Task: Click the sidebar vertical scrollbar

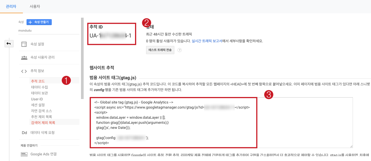Action: [x=82, y=58]
